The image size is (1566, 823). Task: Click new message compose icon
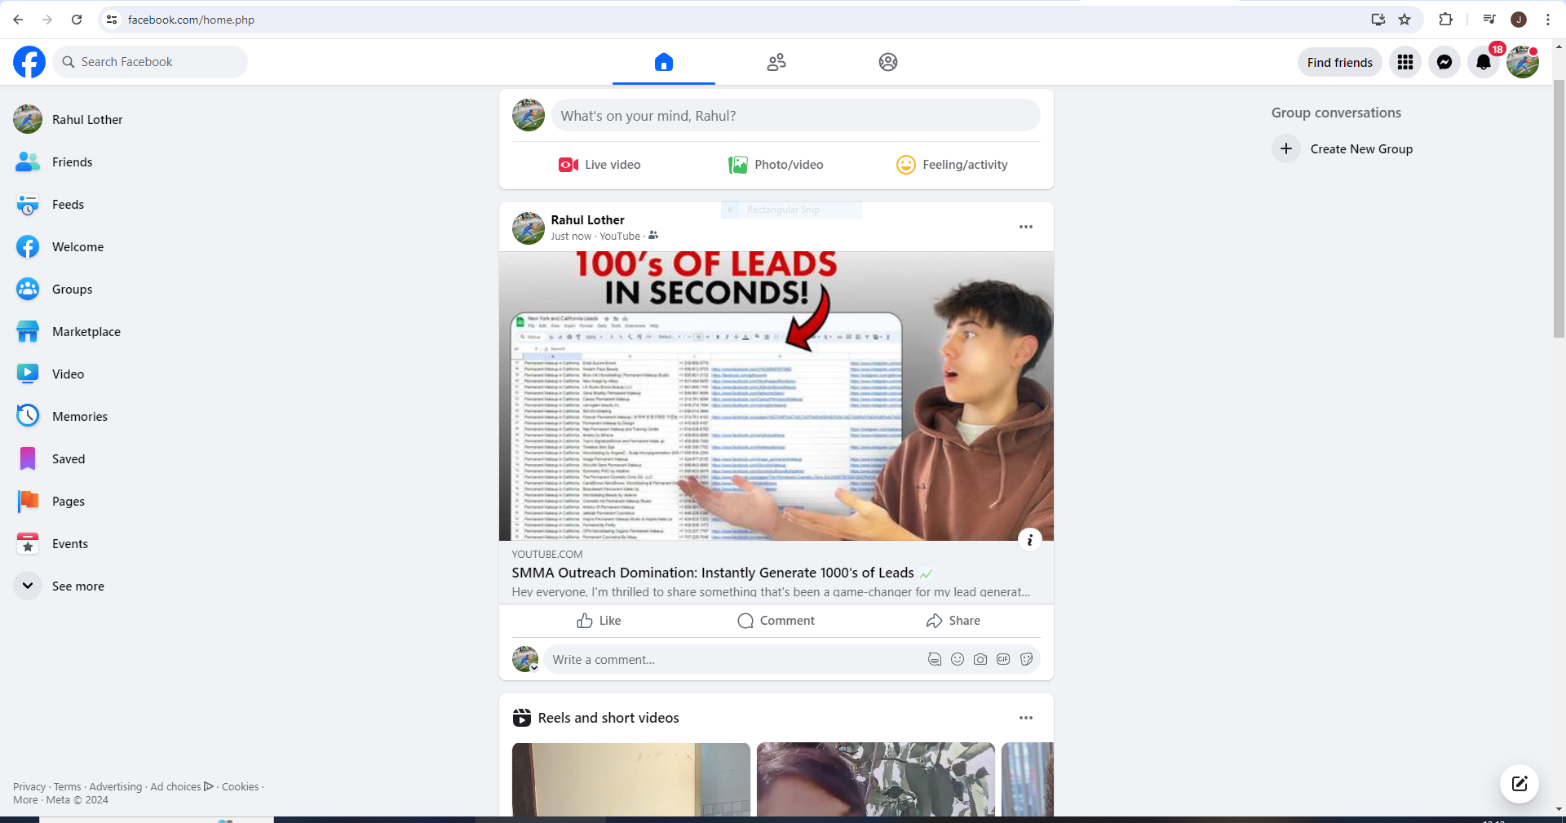click(x=1520, y=784)
